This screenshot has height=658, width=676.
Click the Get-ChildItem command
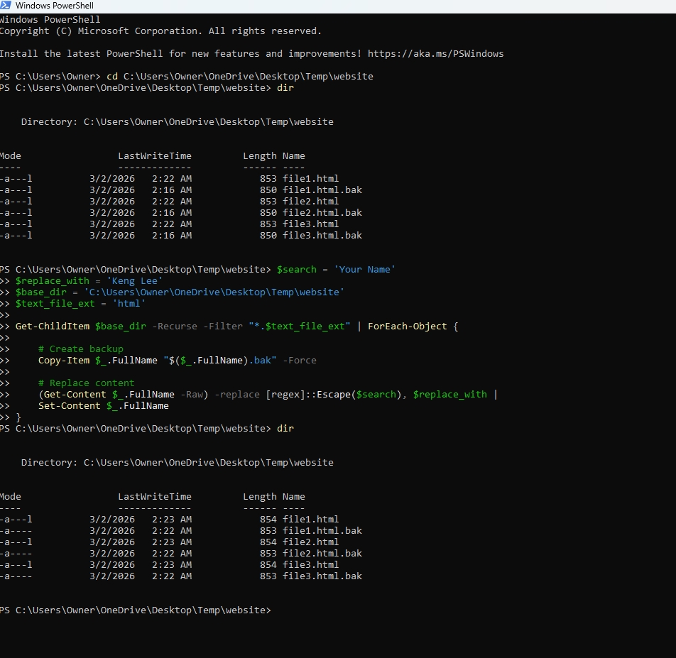(x=52, y=327)
